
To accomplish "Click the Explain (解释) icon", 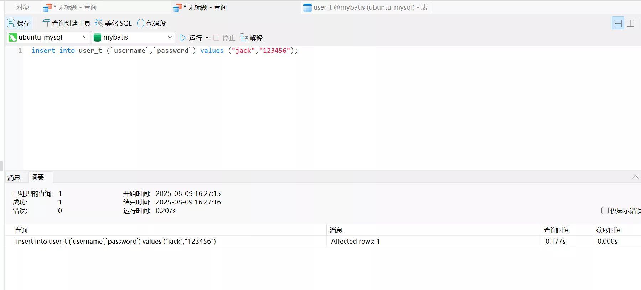I will [x=244, y=38].
